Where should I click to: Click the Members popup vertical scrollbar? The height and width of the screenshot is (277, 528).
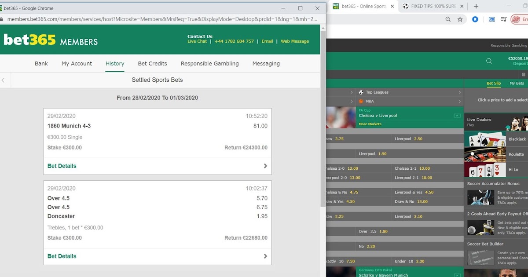point(323,119)
